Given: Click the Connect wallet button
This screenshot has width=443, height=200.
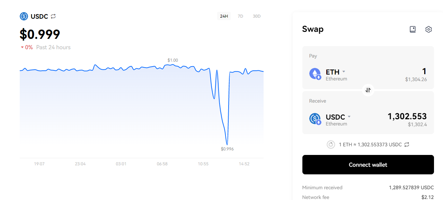Looking at the screenshot, I should point(368,165).
